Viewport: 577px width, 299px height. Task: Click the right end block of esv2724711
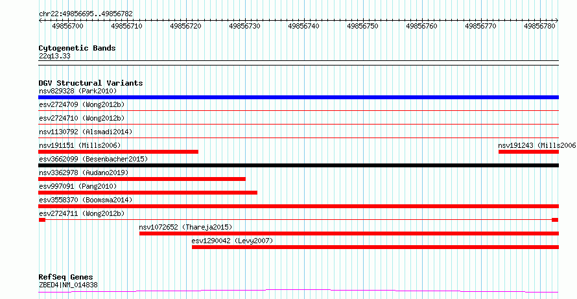click(x=556, y=220)
